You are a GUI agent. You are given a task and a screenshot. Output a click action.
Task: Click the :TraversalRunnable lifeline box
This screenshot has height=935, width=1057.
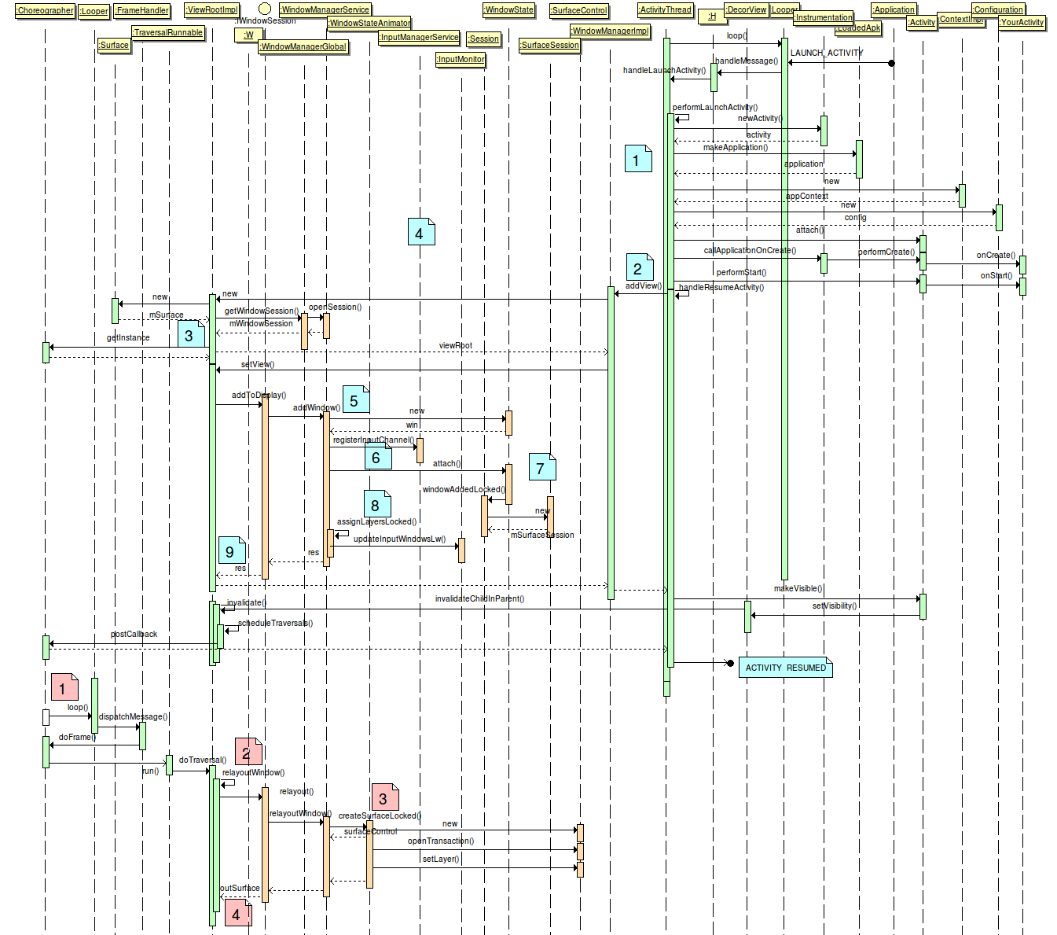[x=168, y=33]
